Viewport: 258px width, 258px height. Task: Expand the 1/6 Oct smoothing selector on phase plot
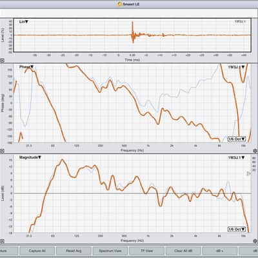tap(237, 139)
